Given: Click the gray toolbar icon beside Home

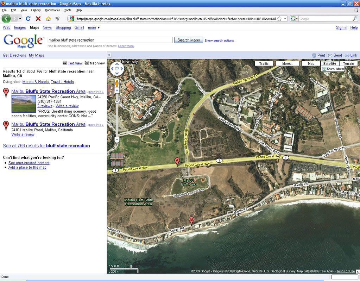Looking at the screenshot, I should pos(57,19).
